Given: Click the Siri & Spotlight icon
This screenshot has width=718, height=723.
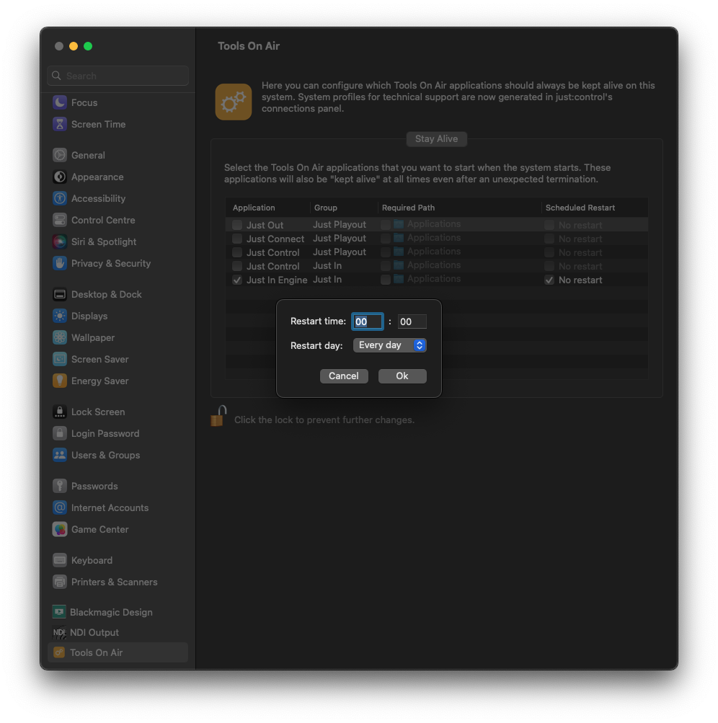Looking at the screenshot, I should click(60, 241).
